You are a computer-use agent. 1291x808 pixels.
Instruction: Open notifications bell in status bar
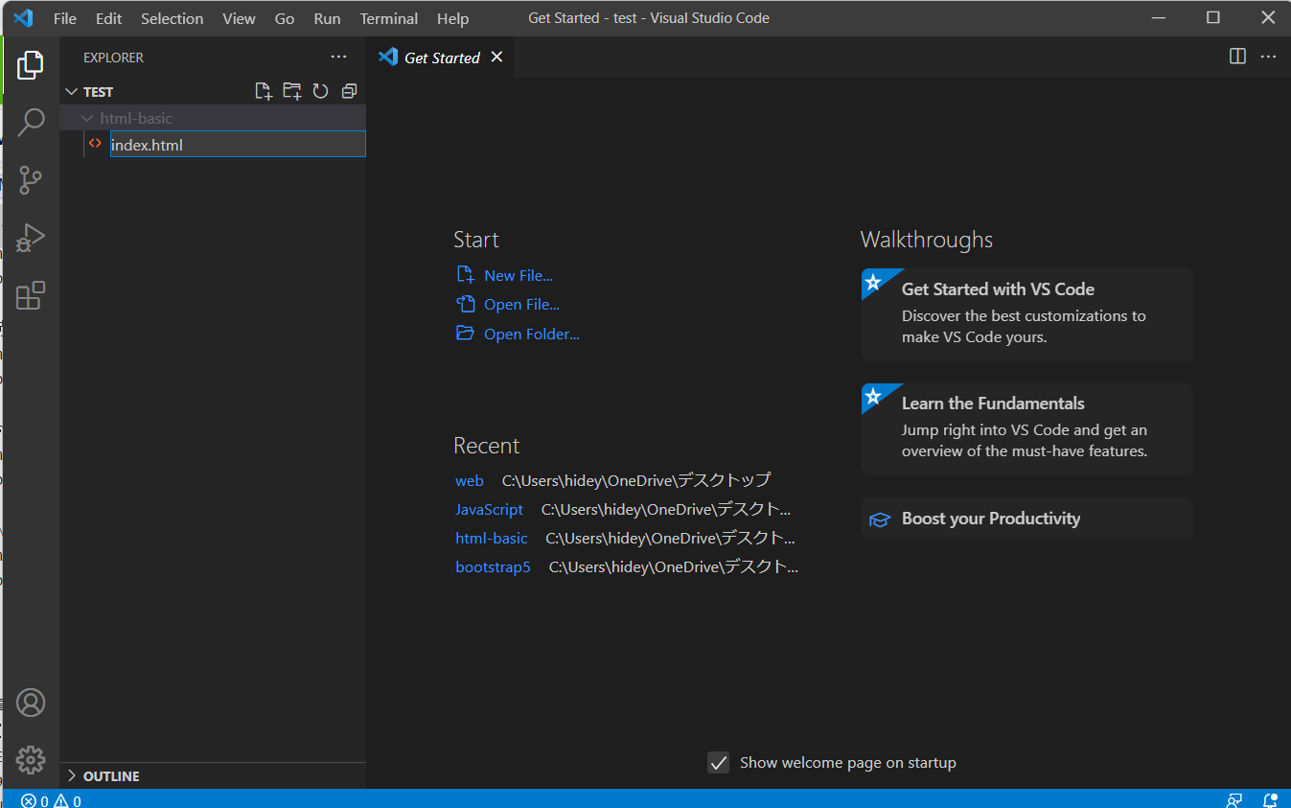click(x=1270, y=800)
